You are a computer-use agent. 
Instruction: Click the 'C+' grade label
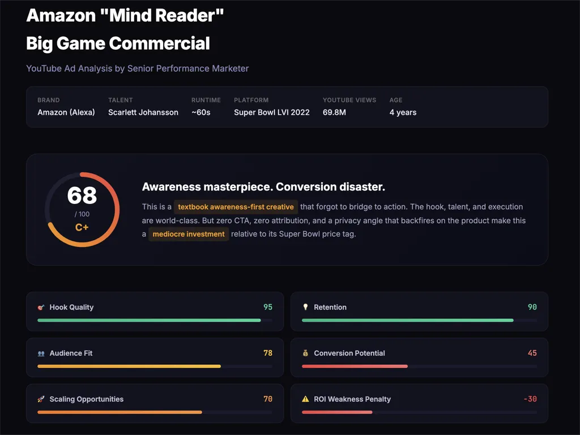(82, 228)
